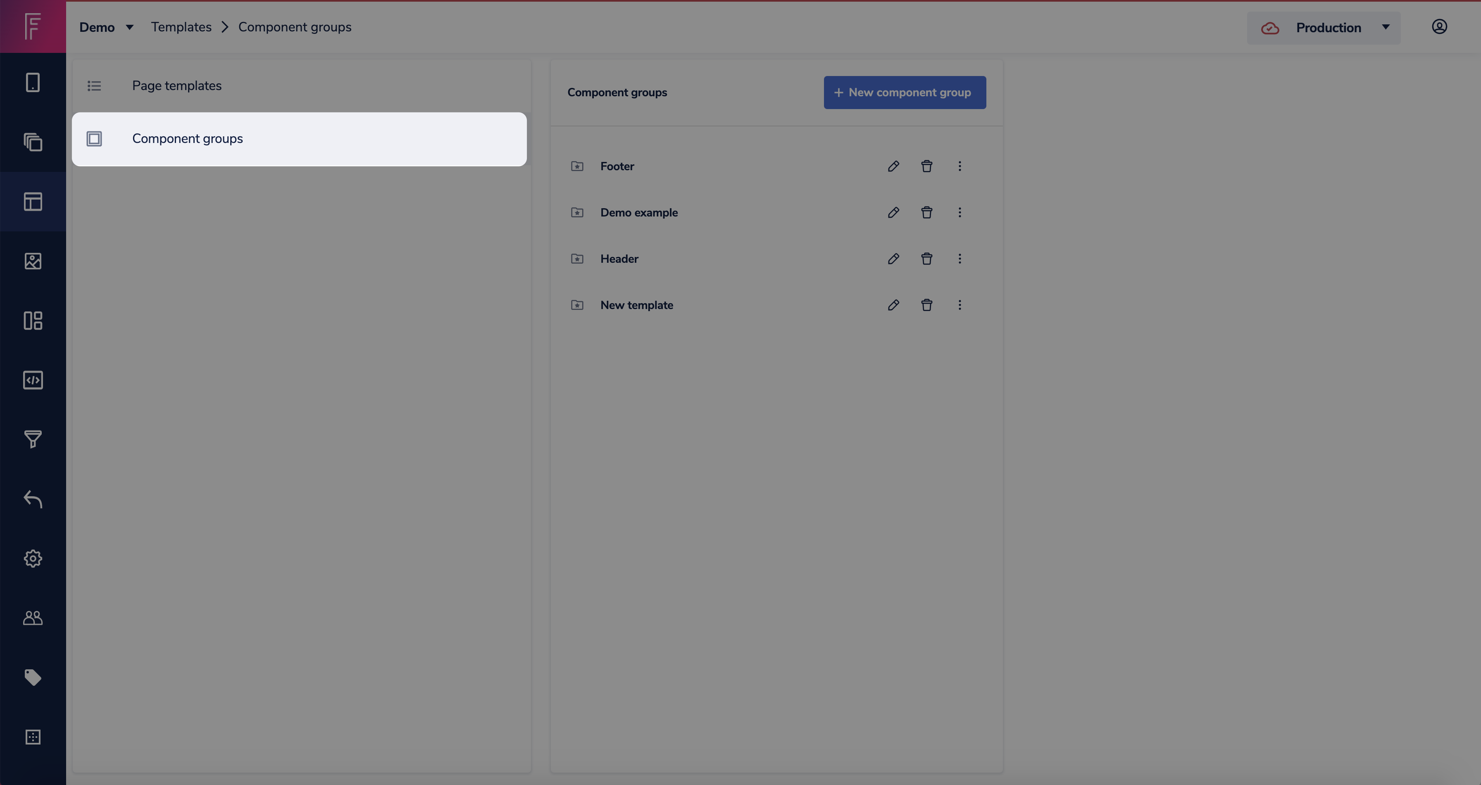The image size is (1481, 785).
Task: Open the Media library icon in sidebar
Action: click(x=33, y=261)
